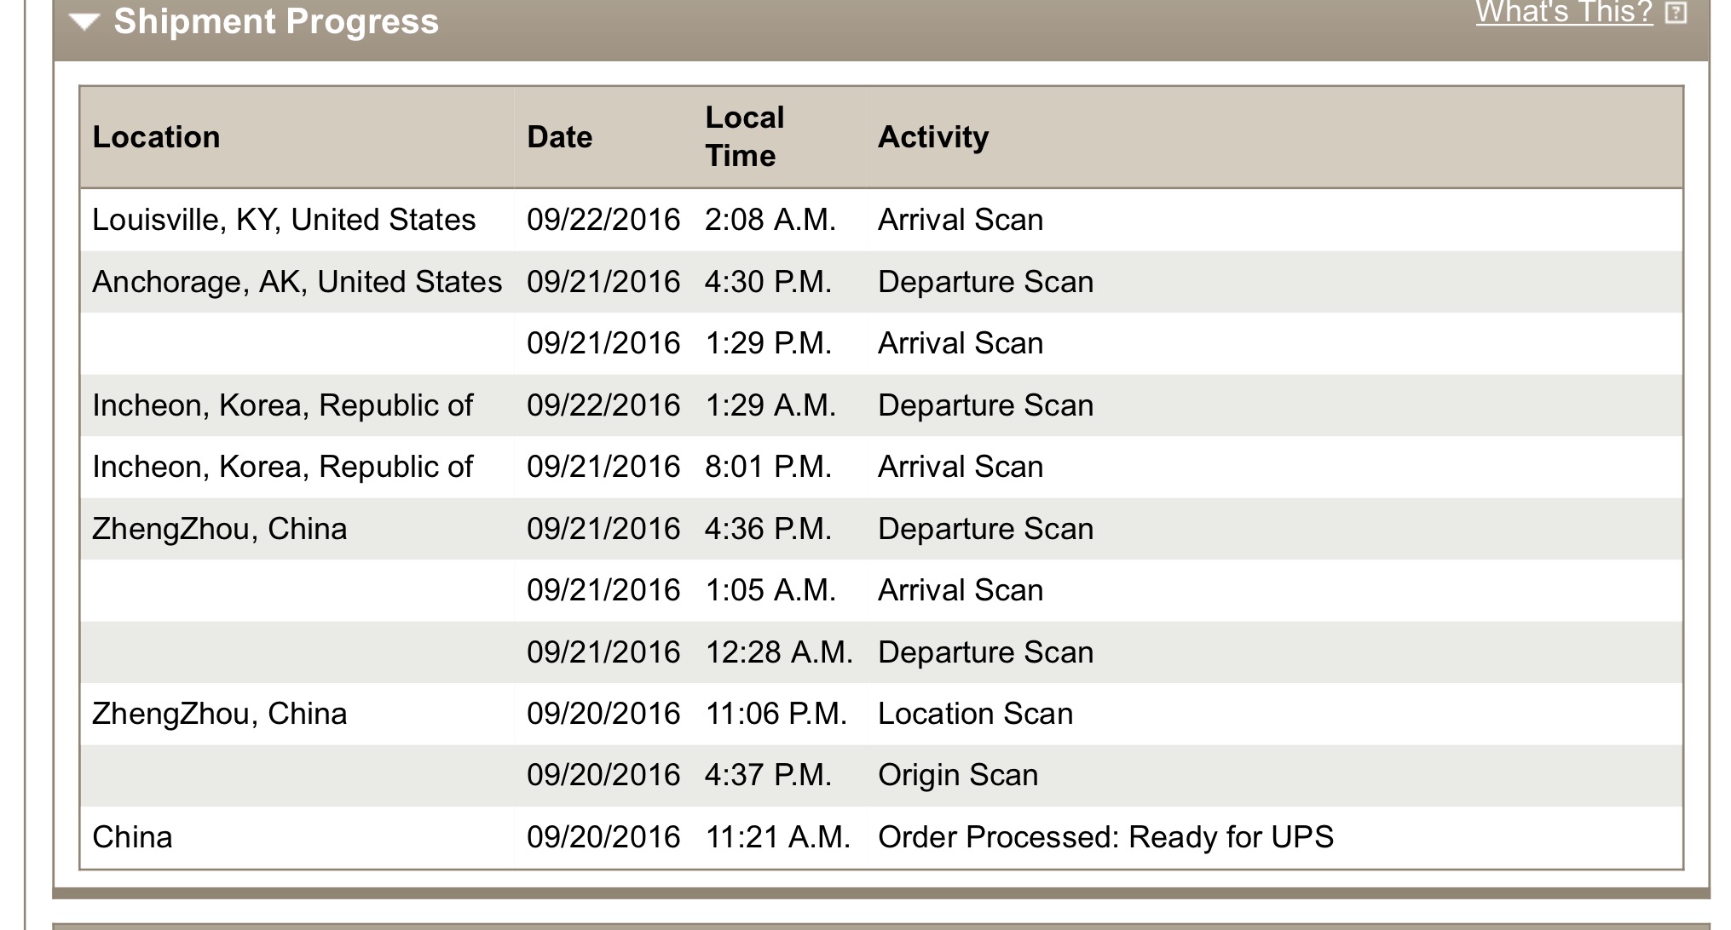Viewport: 1731px width, 930px height.
Task: Click Order Processed: Ready for UPS entry
Action: point(1105,837)
